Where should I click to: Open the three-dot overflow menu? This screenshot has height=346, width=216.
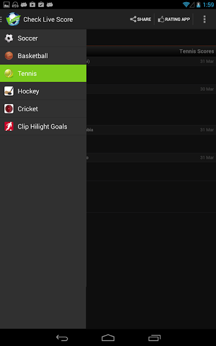click(205, 19)
